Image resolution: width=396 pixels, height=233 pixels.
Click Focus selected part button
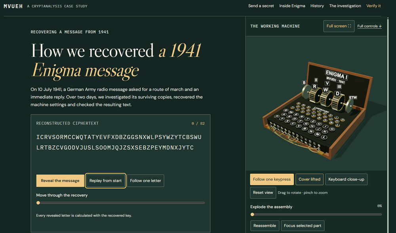pyautogui.click(x=303, y=226)
